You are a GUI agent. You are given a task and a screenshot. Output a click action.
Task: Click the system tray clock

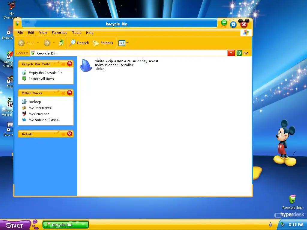point(296,225)
